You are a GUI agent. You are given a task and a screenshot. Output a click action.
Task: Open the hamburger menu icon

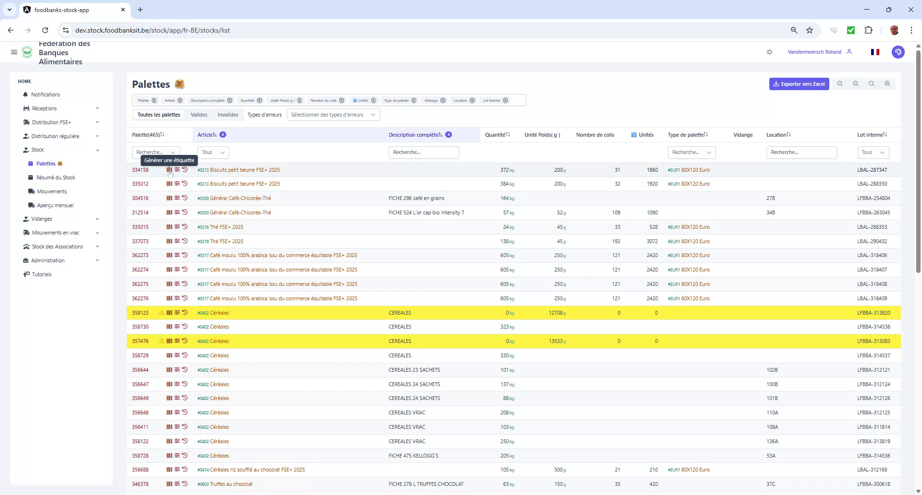click(x=14, y=52)
